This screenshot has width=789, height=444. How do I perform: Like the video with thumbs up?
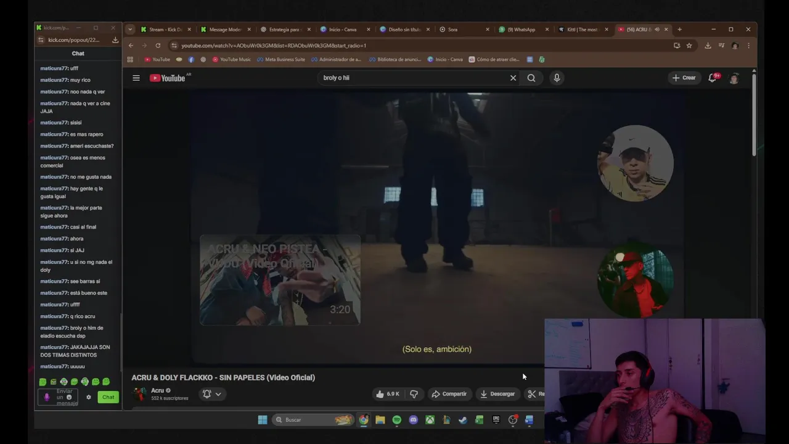pyautogui.click(x=388, y=394)
